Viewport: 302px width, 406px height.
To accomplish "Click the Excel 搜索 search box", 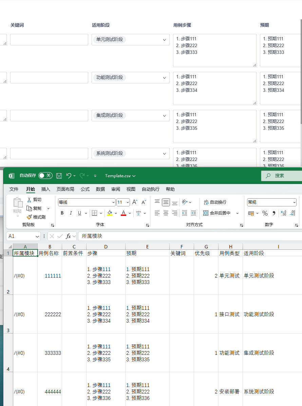I will 282,176.
